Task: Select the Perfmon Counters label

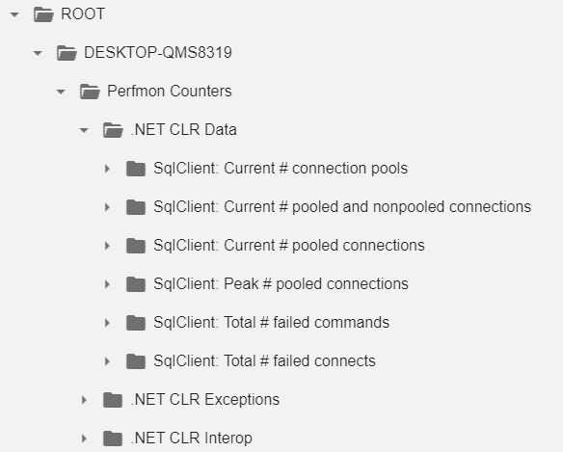Action: (170, 92)
